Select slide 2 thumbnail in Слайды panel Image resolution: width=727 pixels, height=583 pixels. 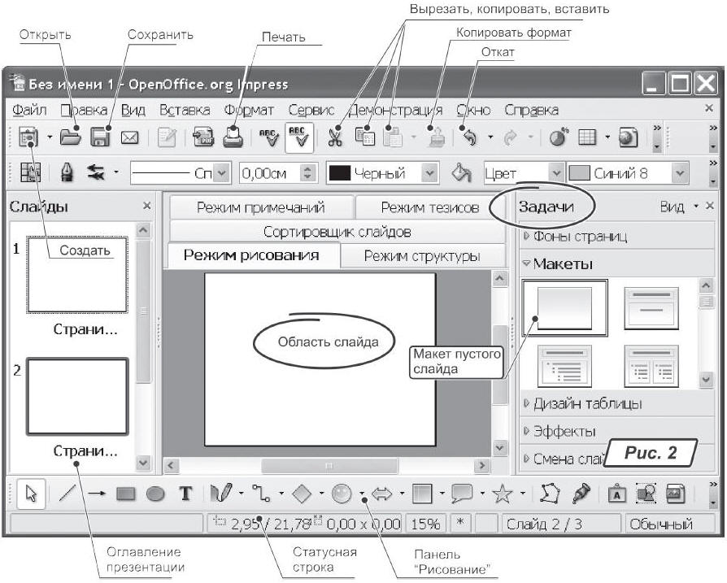click(78, 394)
